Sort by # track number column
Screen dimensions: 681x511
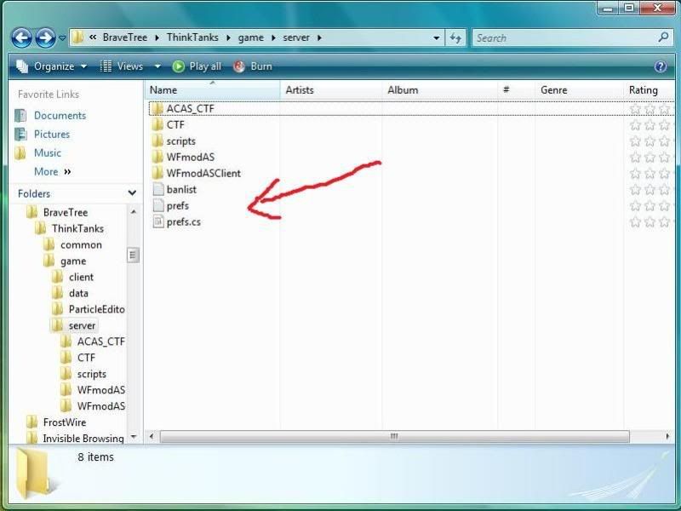(x=517, y=90)
